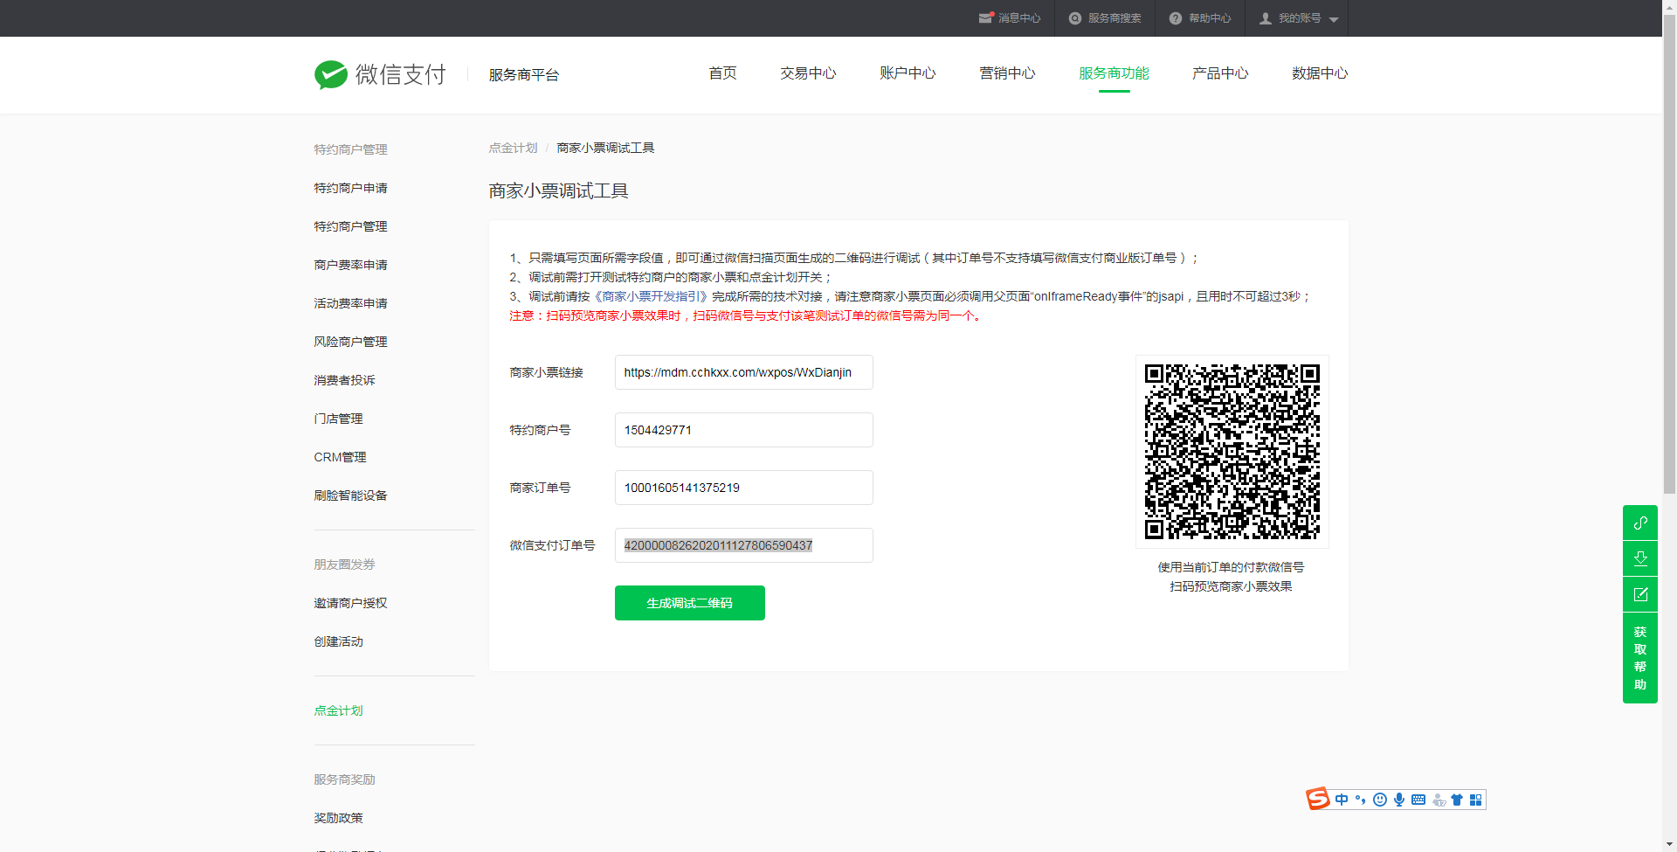Click the edit feedback icon in floating sidebar

click(1640, 594)
